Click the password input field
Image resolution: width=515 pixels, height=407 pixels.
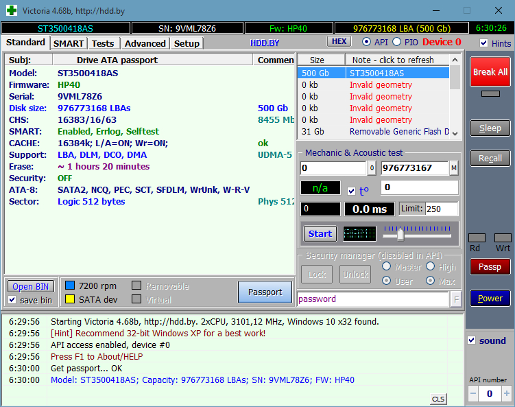pos(373,299)
